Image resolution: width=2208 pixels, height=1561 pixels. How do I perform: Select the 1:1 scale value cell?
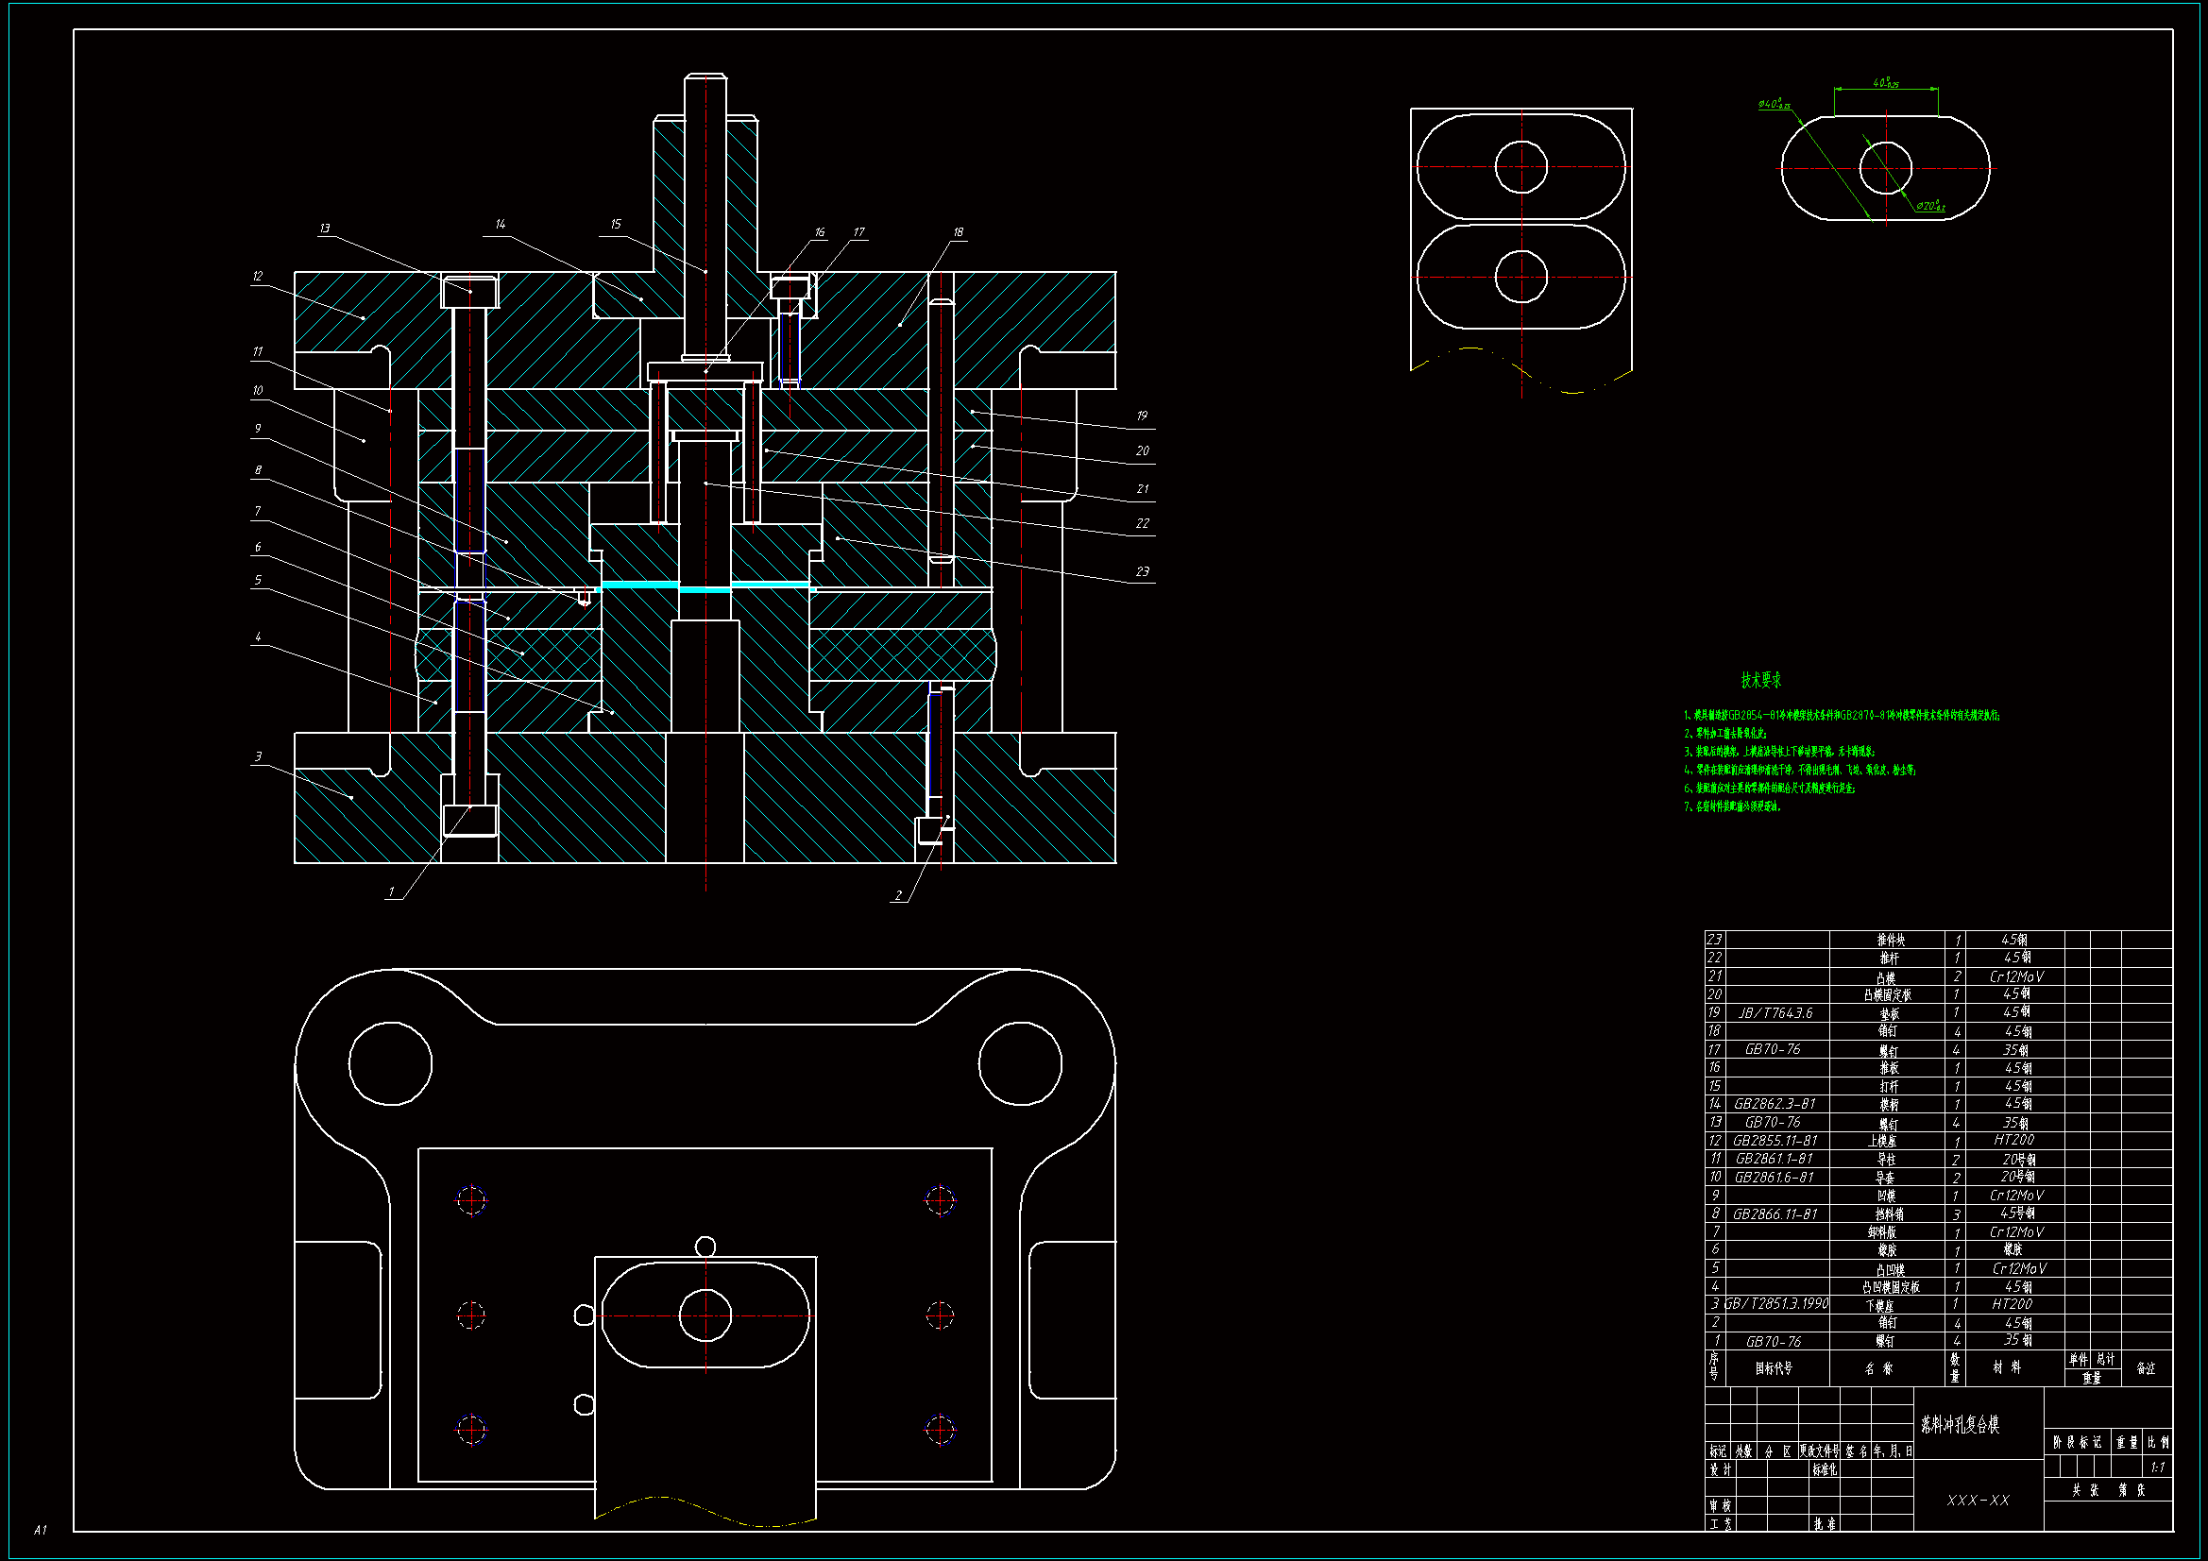[x=2157, y=1468]
